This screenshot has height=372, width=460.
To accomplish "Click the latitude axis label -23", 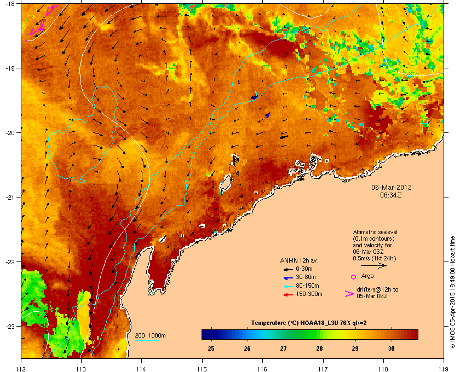I will [11, 326].
